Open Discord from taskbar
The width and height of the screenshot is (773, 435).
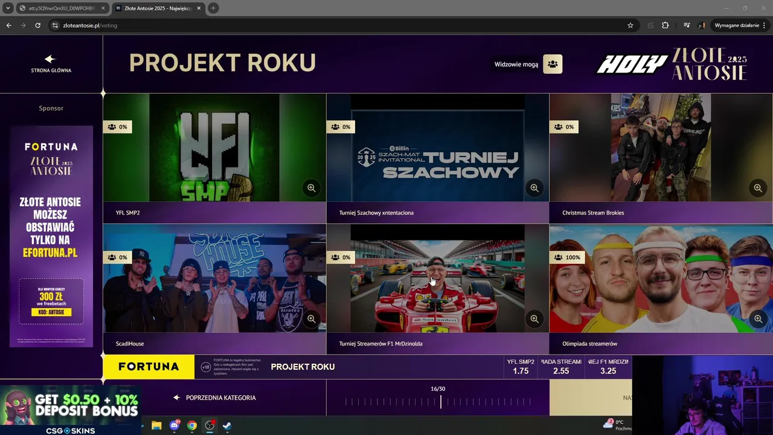(x=175, y=425)
